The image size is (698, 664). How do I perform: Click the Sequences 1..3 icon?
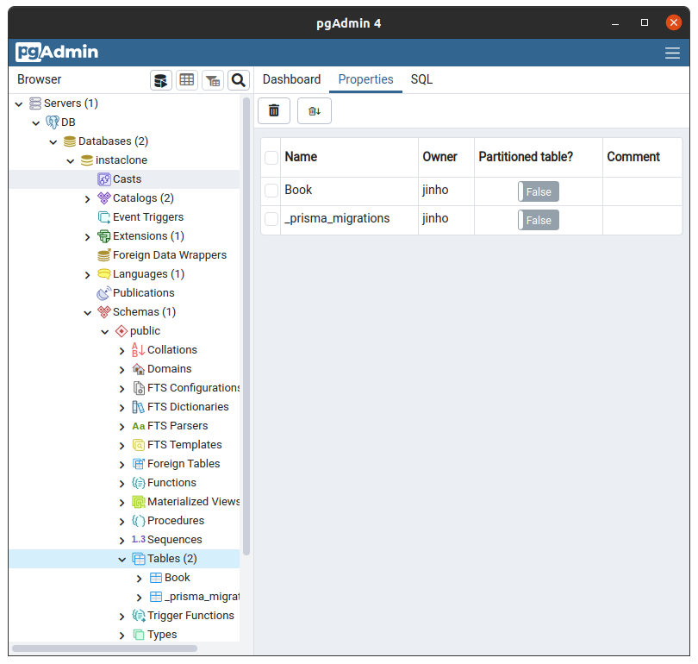[x=139, y=539]
